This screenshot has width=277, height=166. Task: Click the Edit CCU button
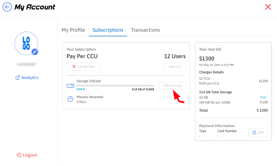(x=175, y=67)
